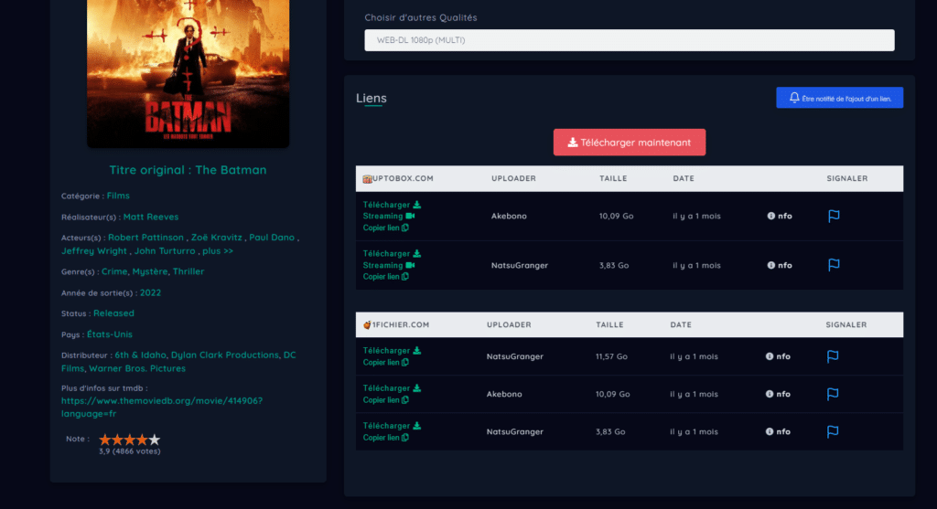Copier lien for Uptobox NatsuGranger 3,83 Go

pyautogui.click(x=385, y=277)
